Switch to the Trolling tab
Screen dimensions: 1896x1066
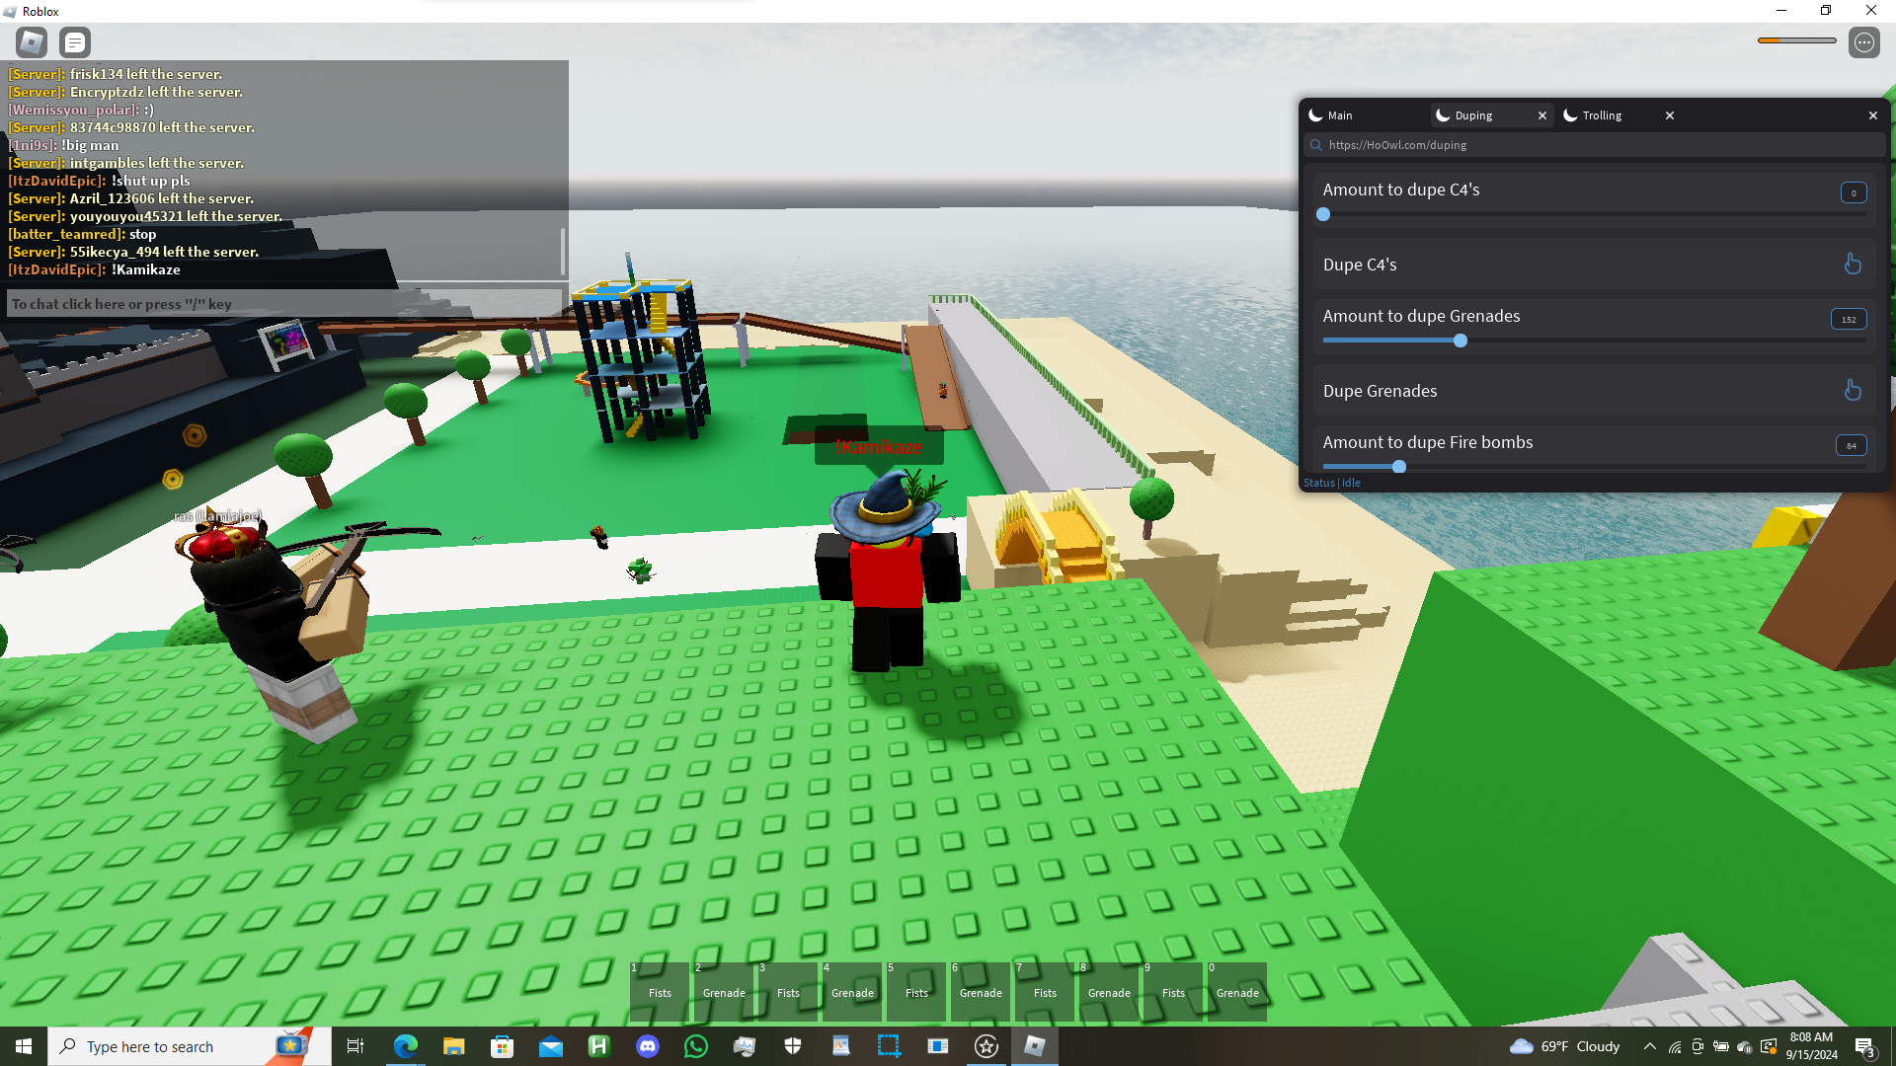pos(1603,115)
